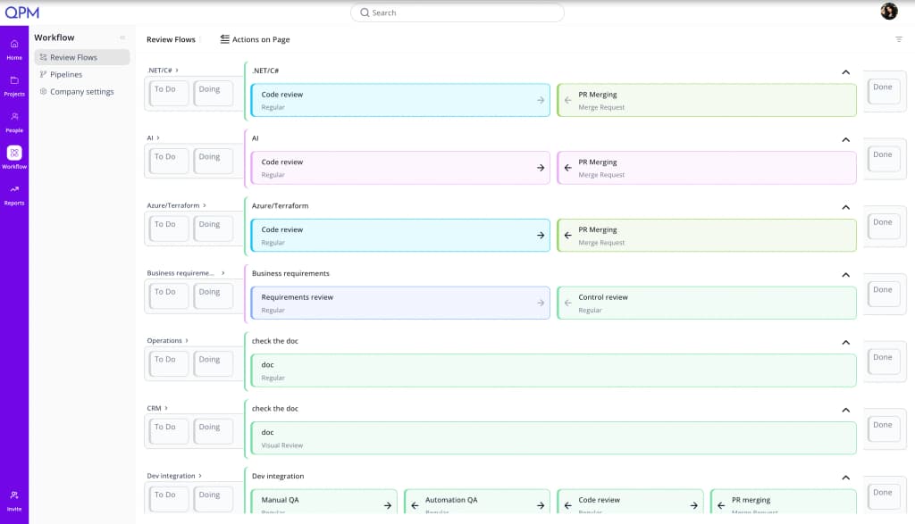Click the user avatar picture

point(889,11)
